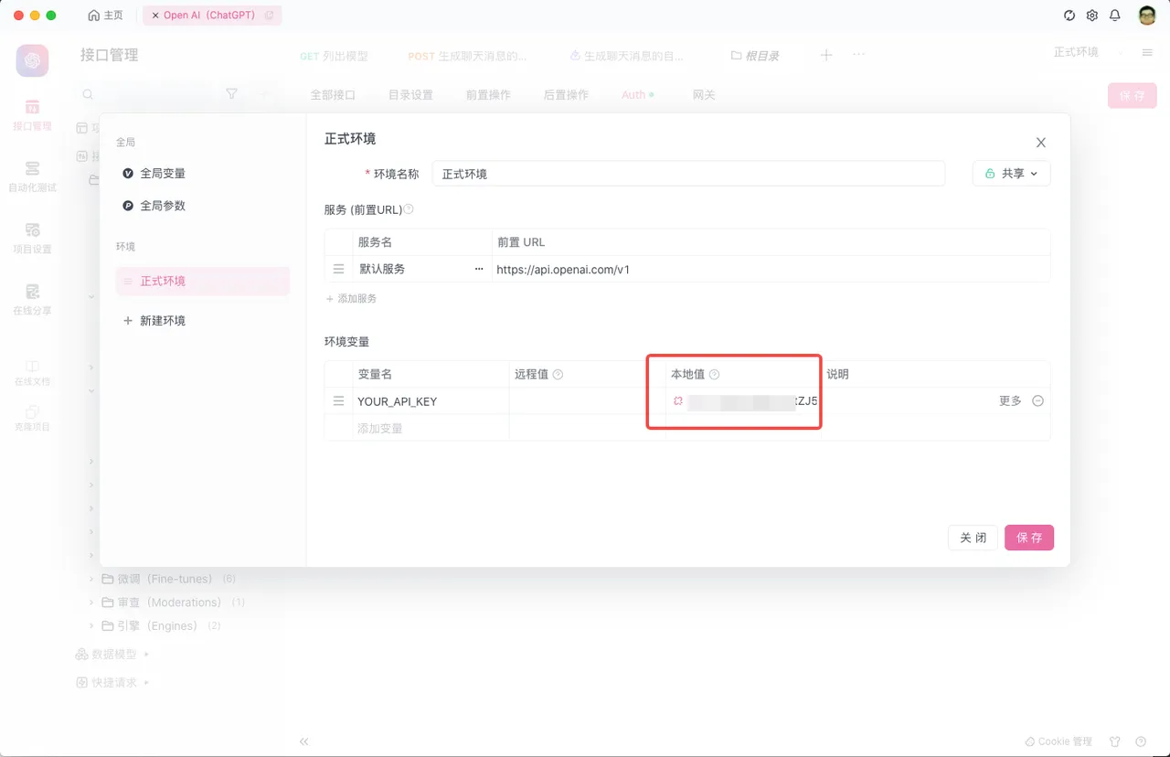Viewport: 1170px width, 757px height.
Task: Click 更多 in YOUR_API_KEY row
Action: (x=1010, y=401)
